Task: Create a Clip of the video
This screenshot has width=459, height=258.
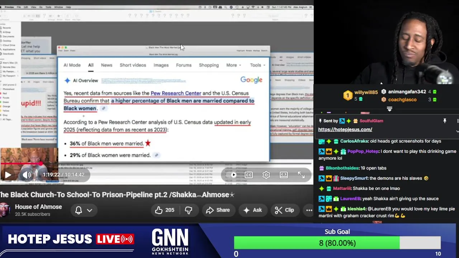Action: (284, 210)
